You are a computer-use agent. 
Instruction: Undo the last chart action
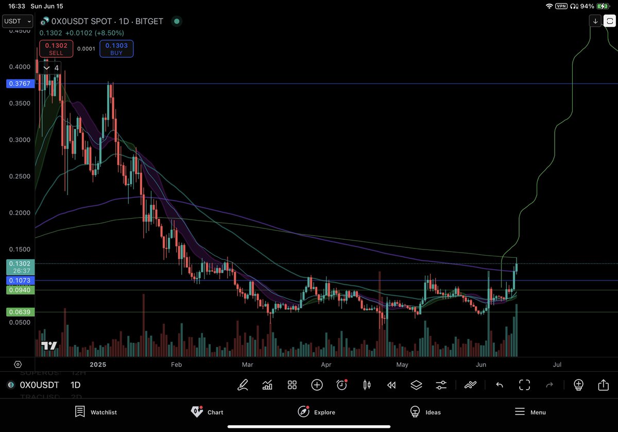(x=499, y=385)
